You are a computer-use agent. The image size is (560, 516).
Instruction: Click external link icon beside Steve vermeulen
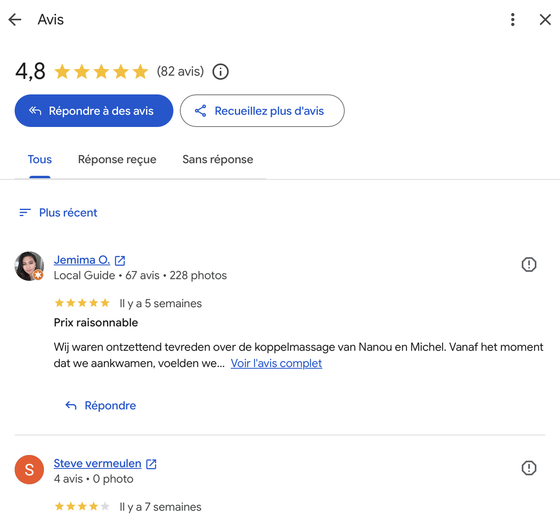tap(151, 464)
